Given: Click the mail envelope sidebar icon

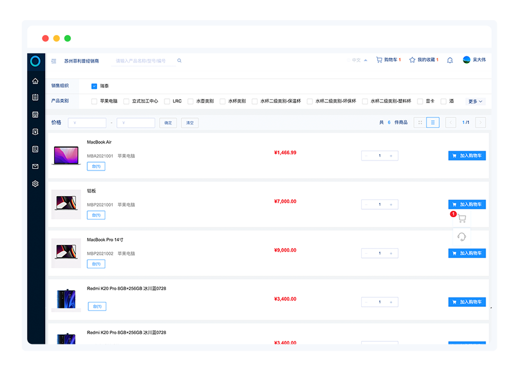Looking at the screenshot, I should tap(35, 166).
